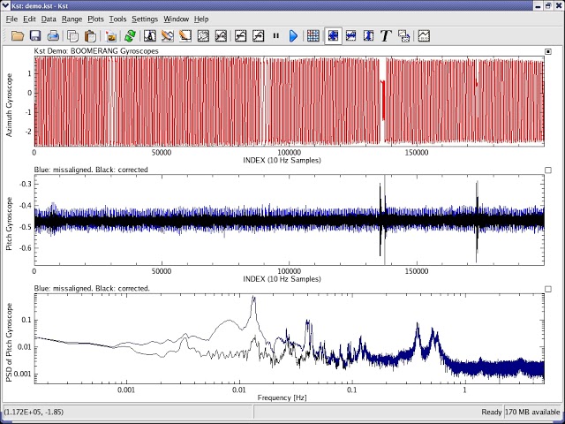
Task: Click the blue Read from end play button
Action: pyautogui.click(x=294, y=35)
